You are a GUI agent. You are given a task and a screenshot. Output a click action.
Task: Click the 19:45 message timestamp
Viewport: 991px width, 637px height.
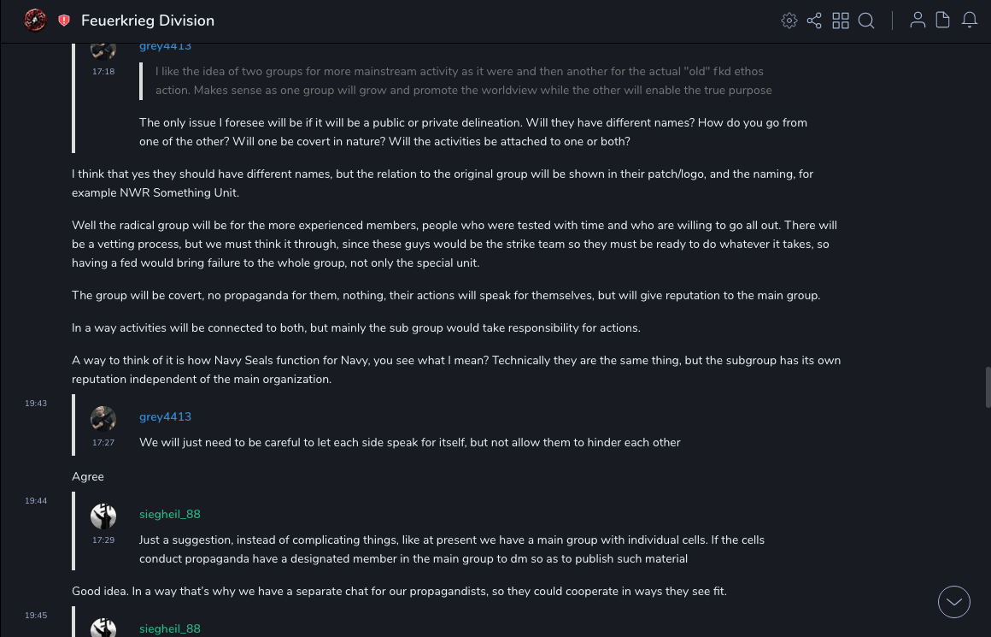(36, 616)
